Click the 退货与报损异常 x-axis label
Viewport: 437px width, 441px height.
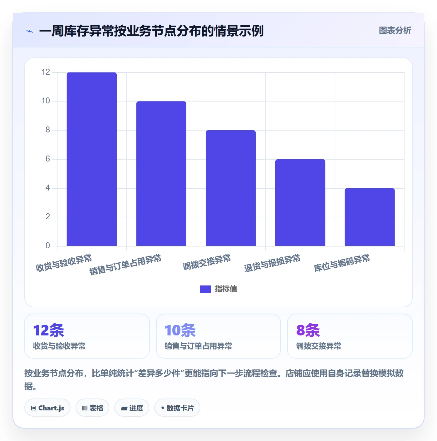pyautogui.click(x=272, y=263)
